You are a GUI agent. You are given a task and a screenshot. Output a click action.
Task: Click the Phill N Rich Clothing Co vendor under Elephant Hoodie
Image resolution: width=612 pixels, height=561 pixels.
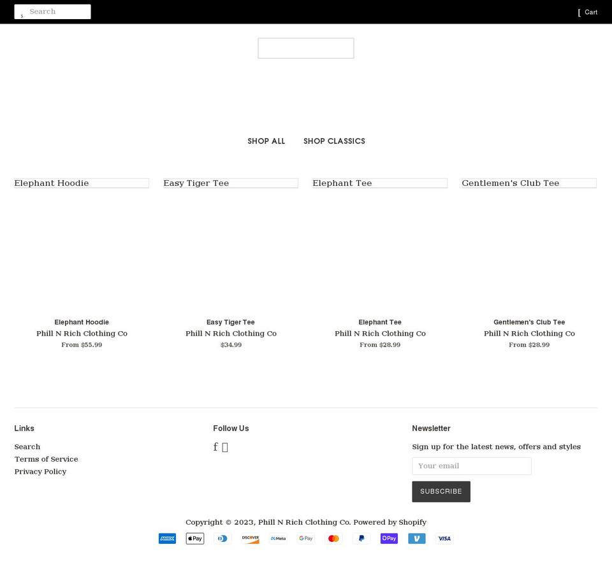[x=82, y=333]
